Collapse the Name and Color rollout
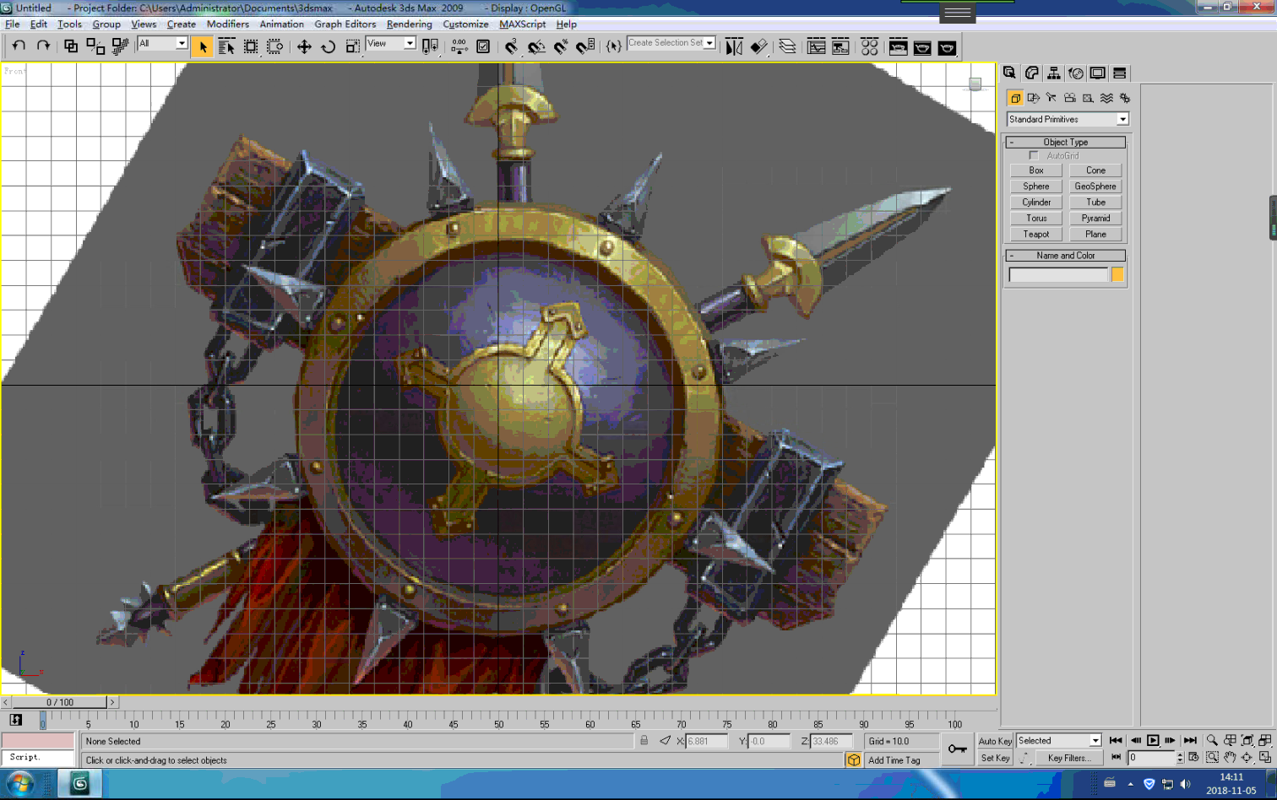 [x=1066, y=255]
